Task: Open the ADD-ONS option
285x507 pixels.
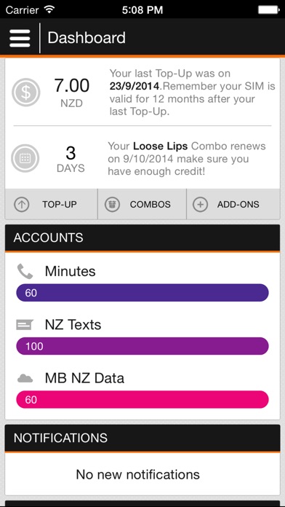Action: (x=233, y=205)
